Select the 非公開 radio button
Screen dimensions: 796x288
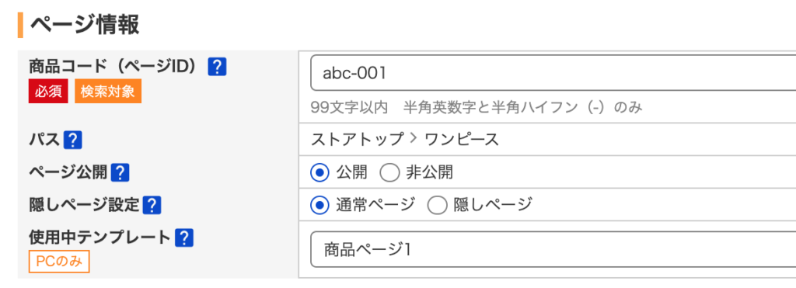(390, 173)
